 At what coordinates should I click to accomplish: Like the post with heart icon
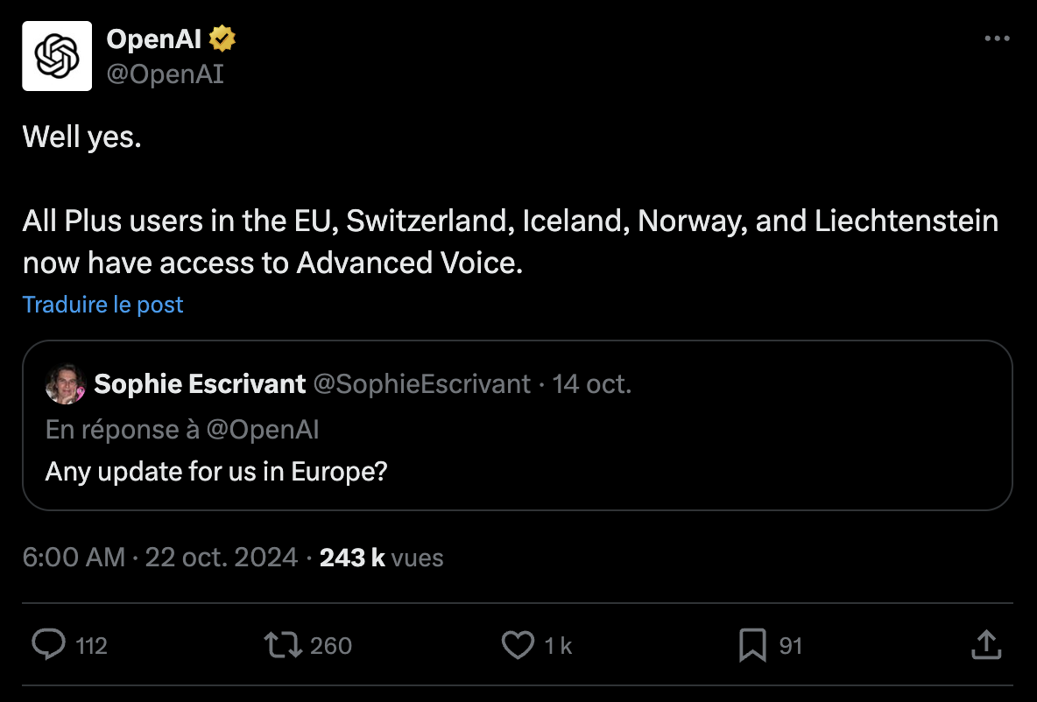click(x=518, y=645)
